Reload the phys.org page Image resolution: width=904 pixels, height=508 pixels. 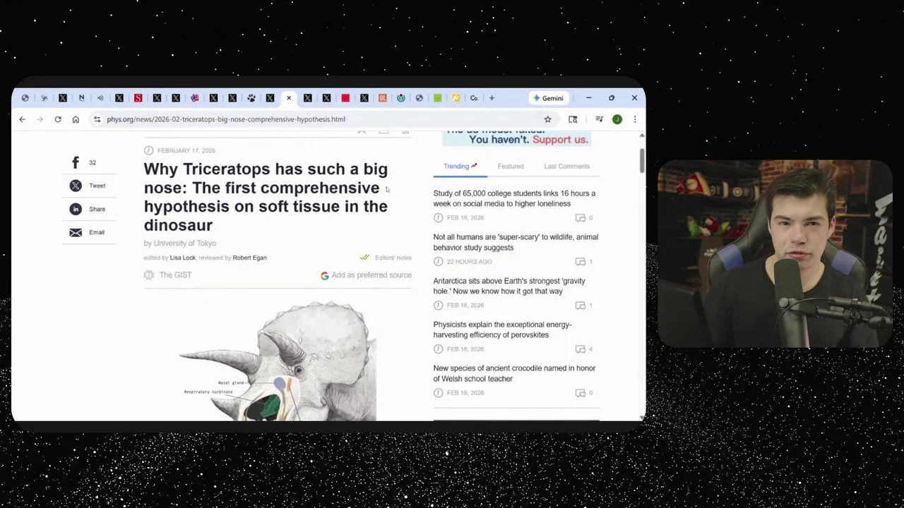pos(58,119)
